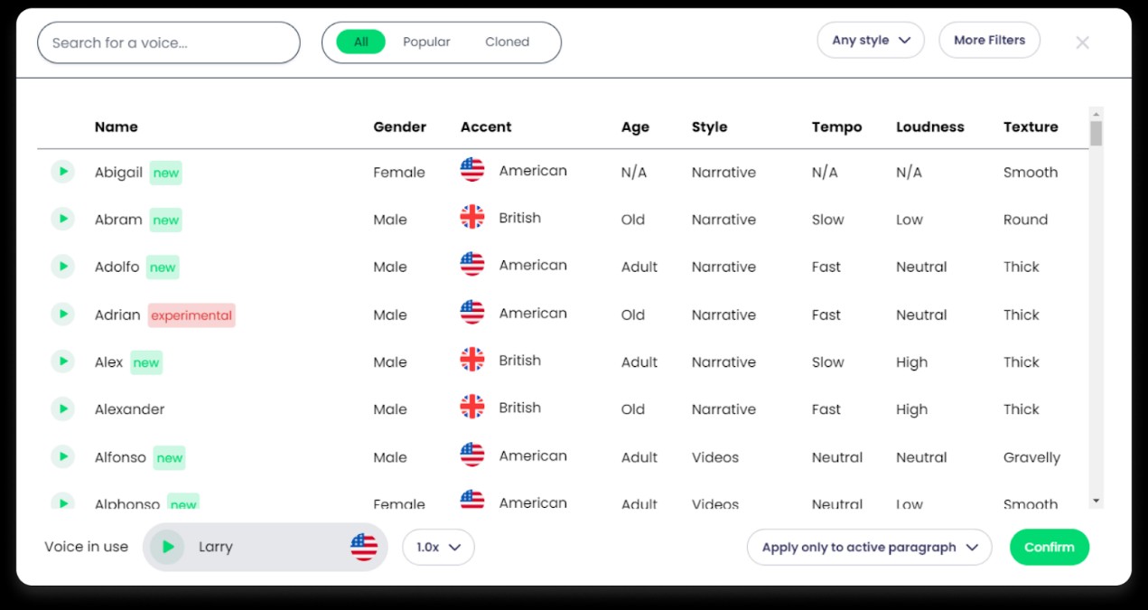Click the Larry voice name

click(216, 547)
